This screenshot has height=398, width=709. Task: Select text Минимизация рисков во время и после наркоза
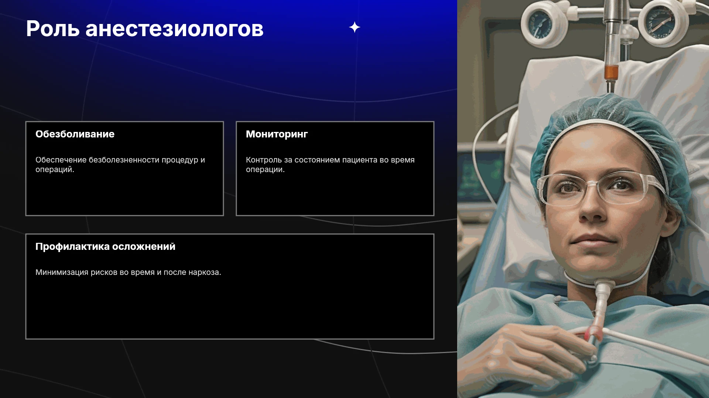pyautogui.click(x=128, y=272)
